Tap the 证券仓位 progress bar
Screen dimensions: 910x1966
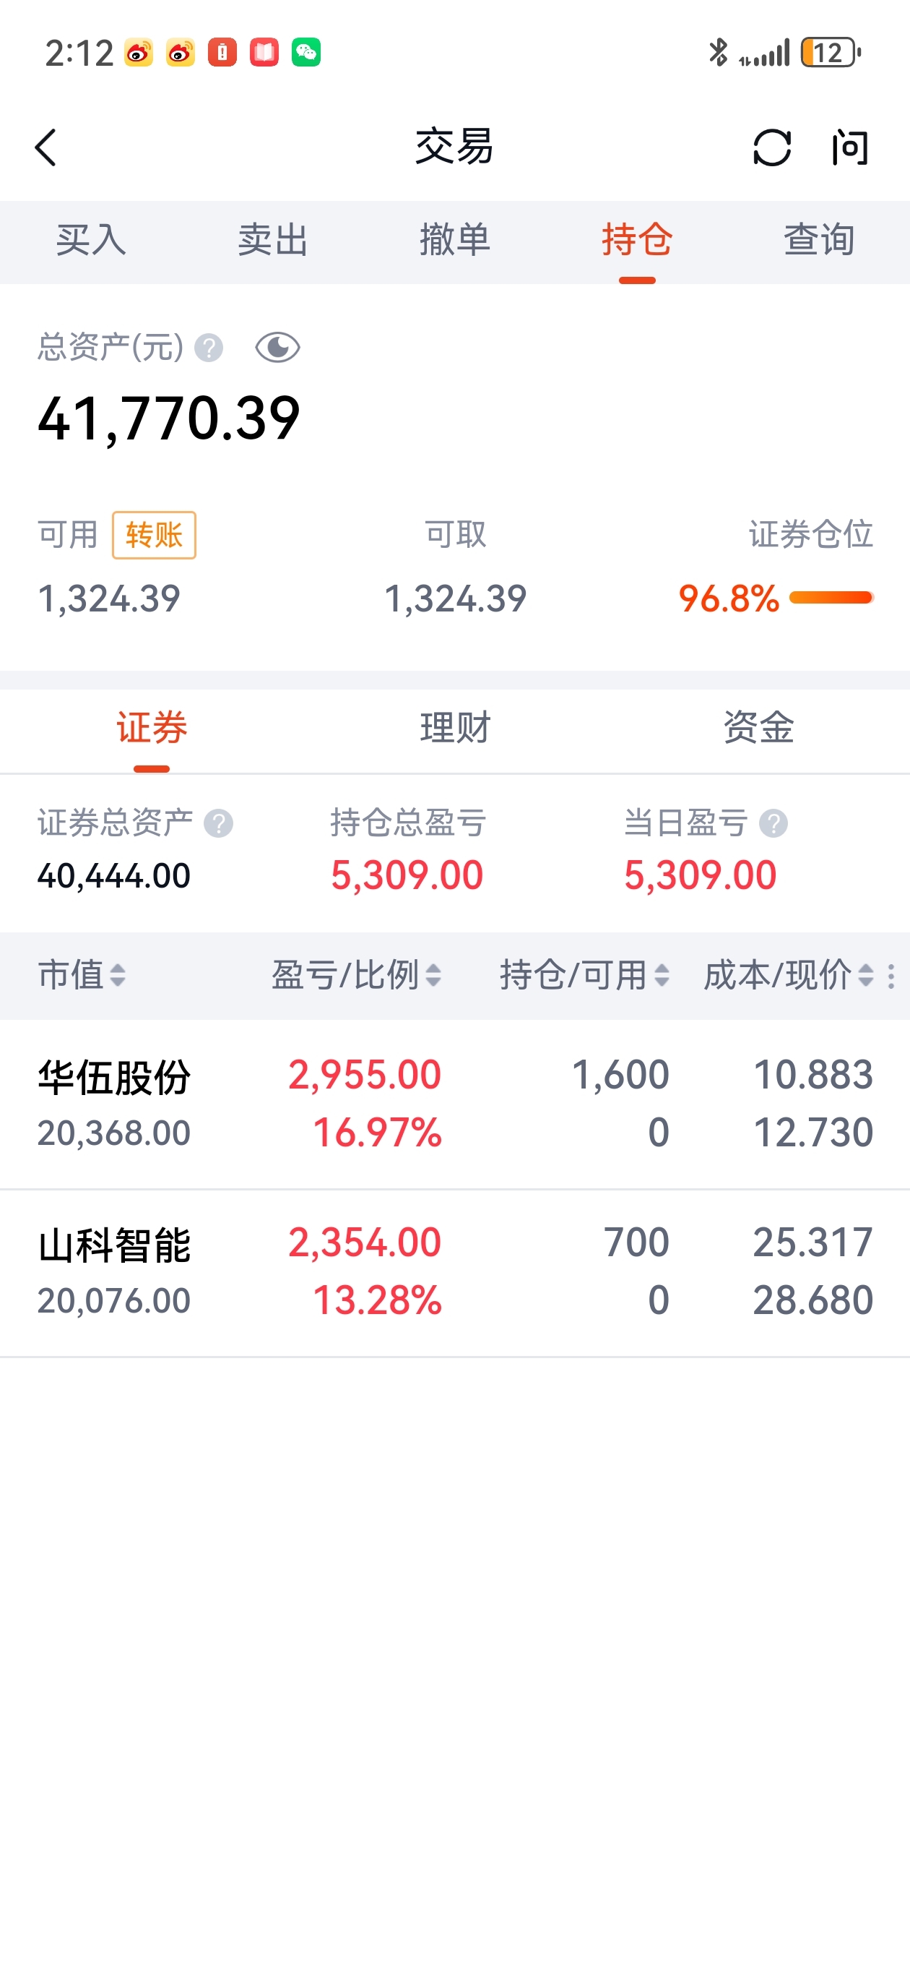click(831, 598)
